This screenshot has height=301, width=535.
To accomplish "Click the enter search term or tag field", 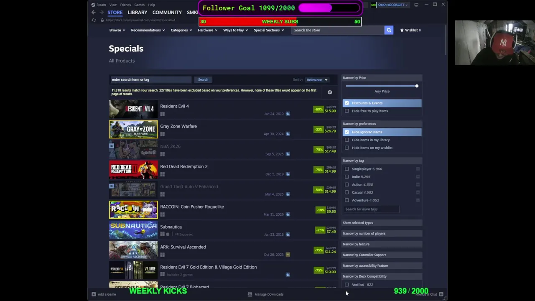I will (150, 79).
